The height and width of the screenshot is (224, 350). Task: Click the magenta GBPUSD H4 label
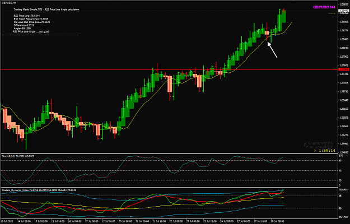324,7
